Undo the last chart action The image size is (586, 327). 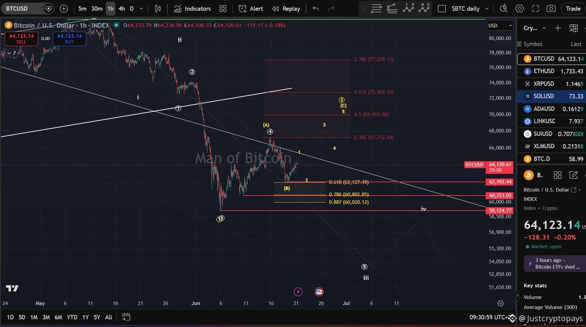click(x=315, y=9)
